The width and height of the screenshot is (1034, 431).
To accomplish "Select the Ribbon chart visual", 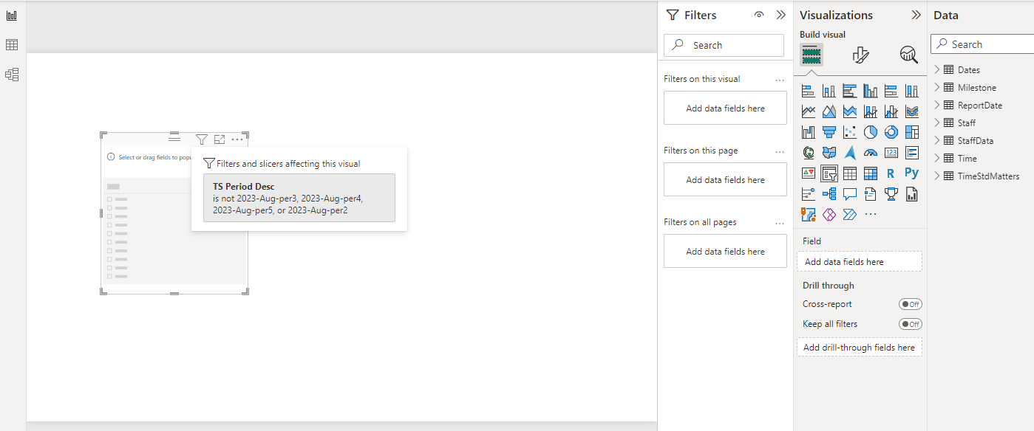I will (x=912, y=111).
